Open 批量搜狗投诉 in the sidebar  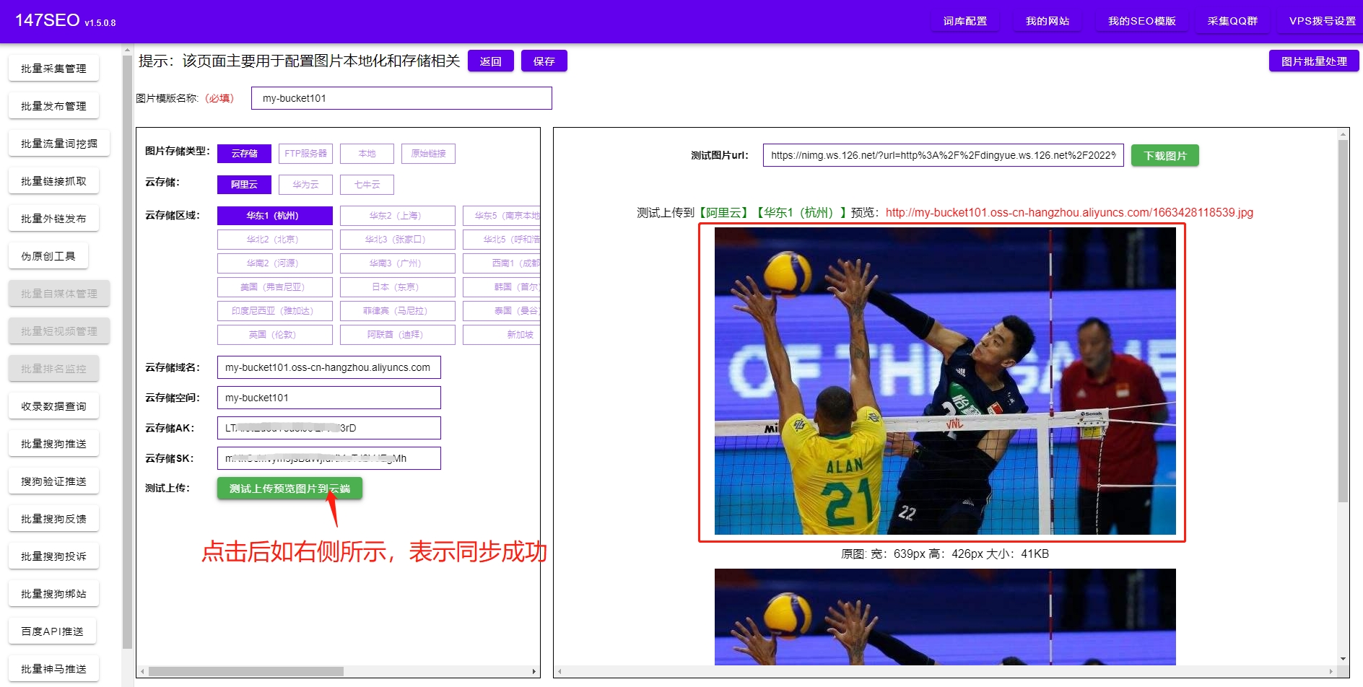point(53,556)
